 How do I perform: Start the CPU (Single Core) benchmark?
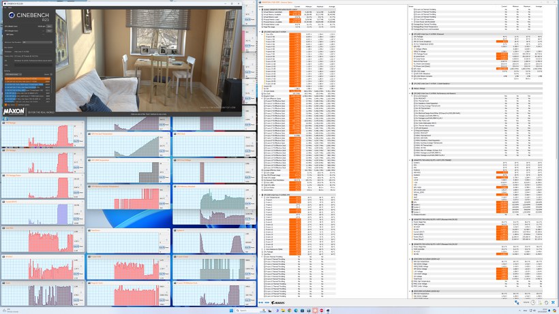point(48,31)
